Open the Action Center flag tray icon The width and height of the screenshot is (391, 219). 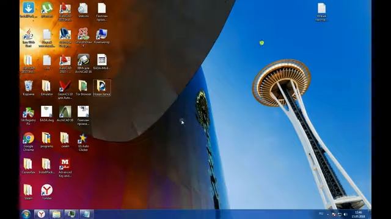[334, 214]
